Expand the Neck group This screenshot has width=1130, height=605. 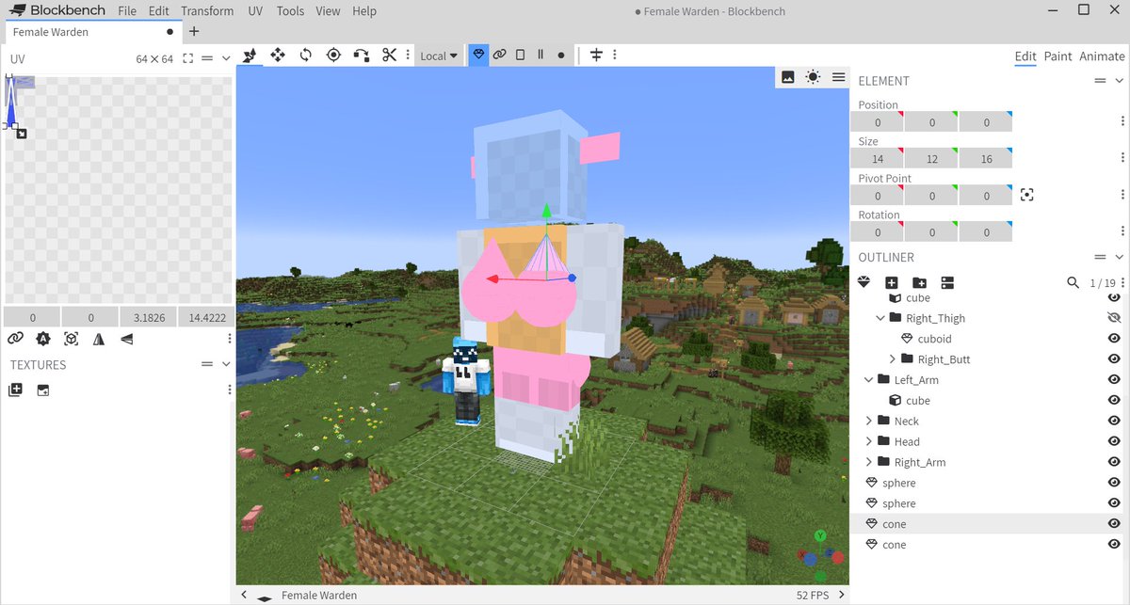(x=868, y=421)
